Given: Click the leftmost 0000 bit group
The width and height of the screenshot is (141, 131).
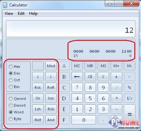Looking at the screenshot, I should [x=78, y=51].
